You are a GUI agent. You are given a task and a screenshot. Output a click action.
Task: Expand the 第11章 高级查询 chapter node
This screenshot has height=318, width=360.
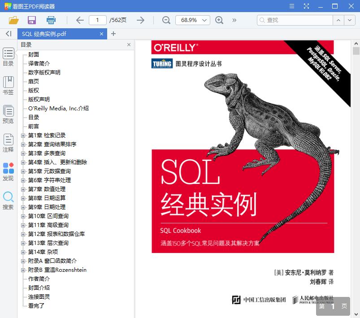[x=22, y=225]
